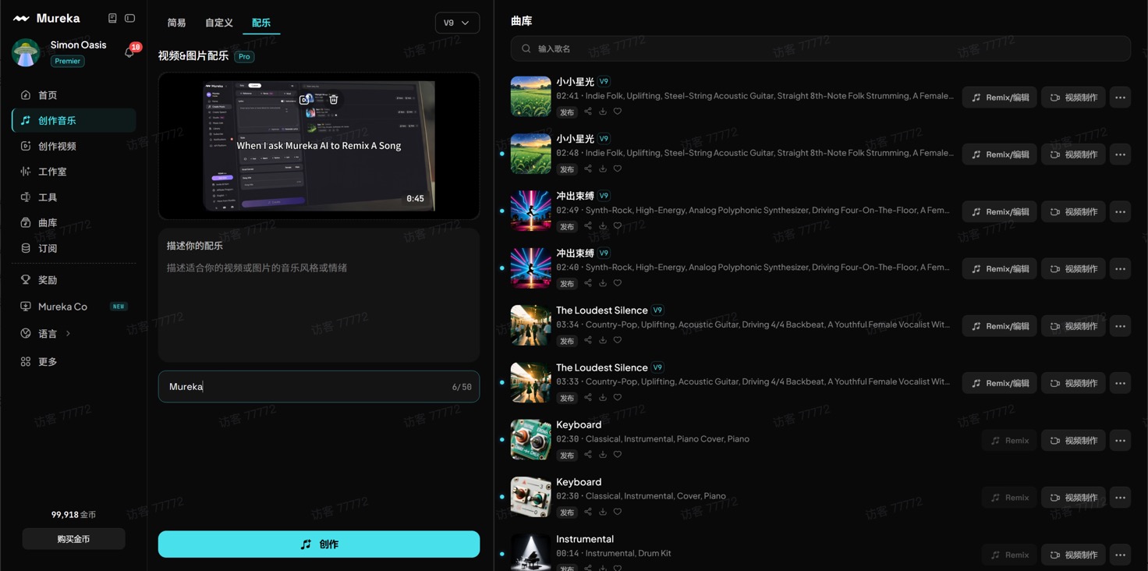The image size is (1148, 571).
Task: Open more options for 02:41 小小星光
Action: coord(1120,98)
